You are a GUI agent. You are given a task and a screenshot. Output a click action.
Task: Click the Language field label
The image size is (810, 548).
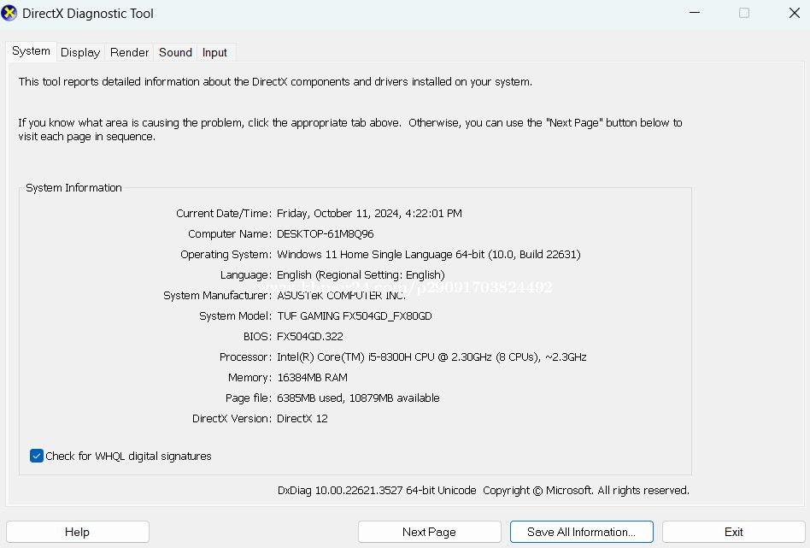click(246, 275)
